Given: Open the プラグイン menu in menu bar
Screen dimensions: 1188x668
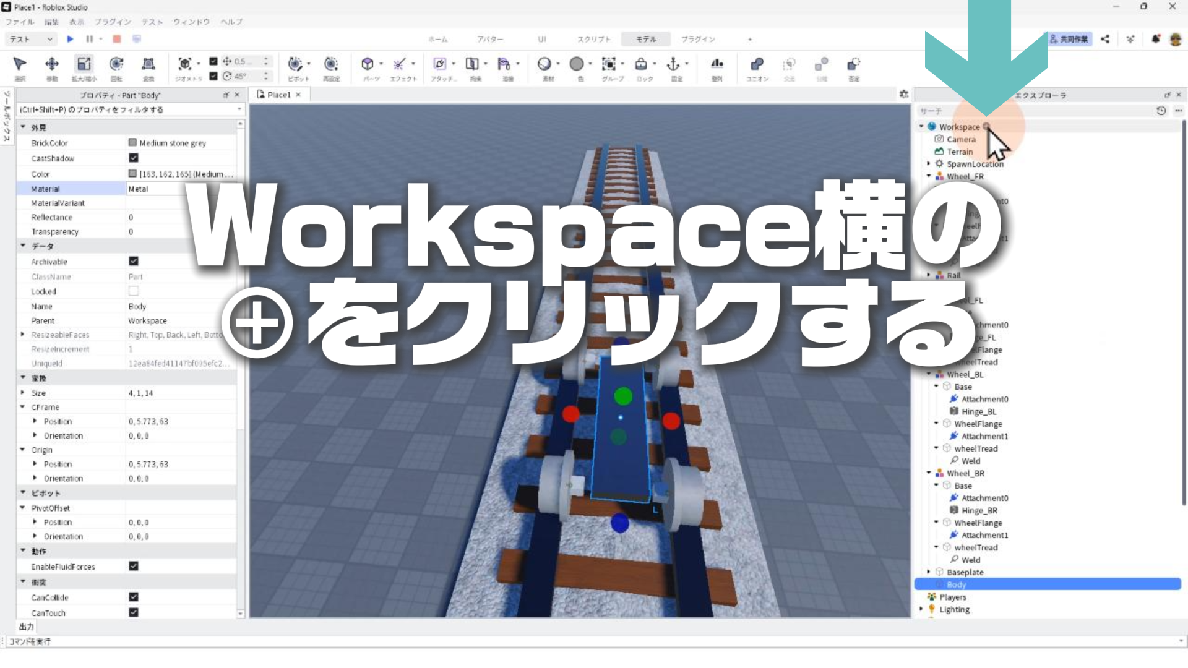Looking at the screenshot, I should pyautogui.click(x=113, y=22).
